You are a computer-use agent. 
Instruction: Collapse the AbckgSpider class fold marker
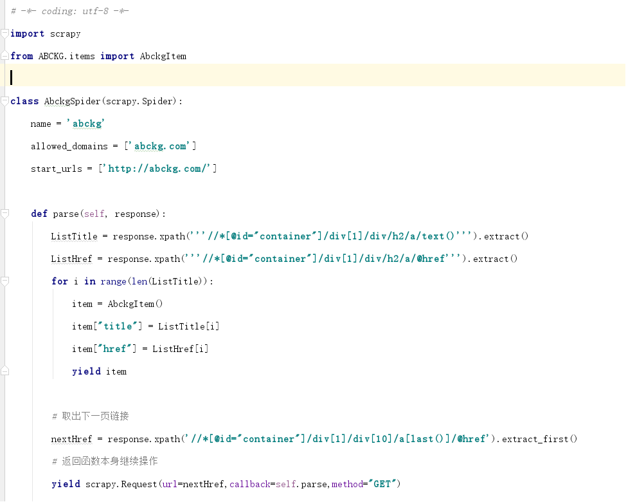(x=4, y=101)
